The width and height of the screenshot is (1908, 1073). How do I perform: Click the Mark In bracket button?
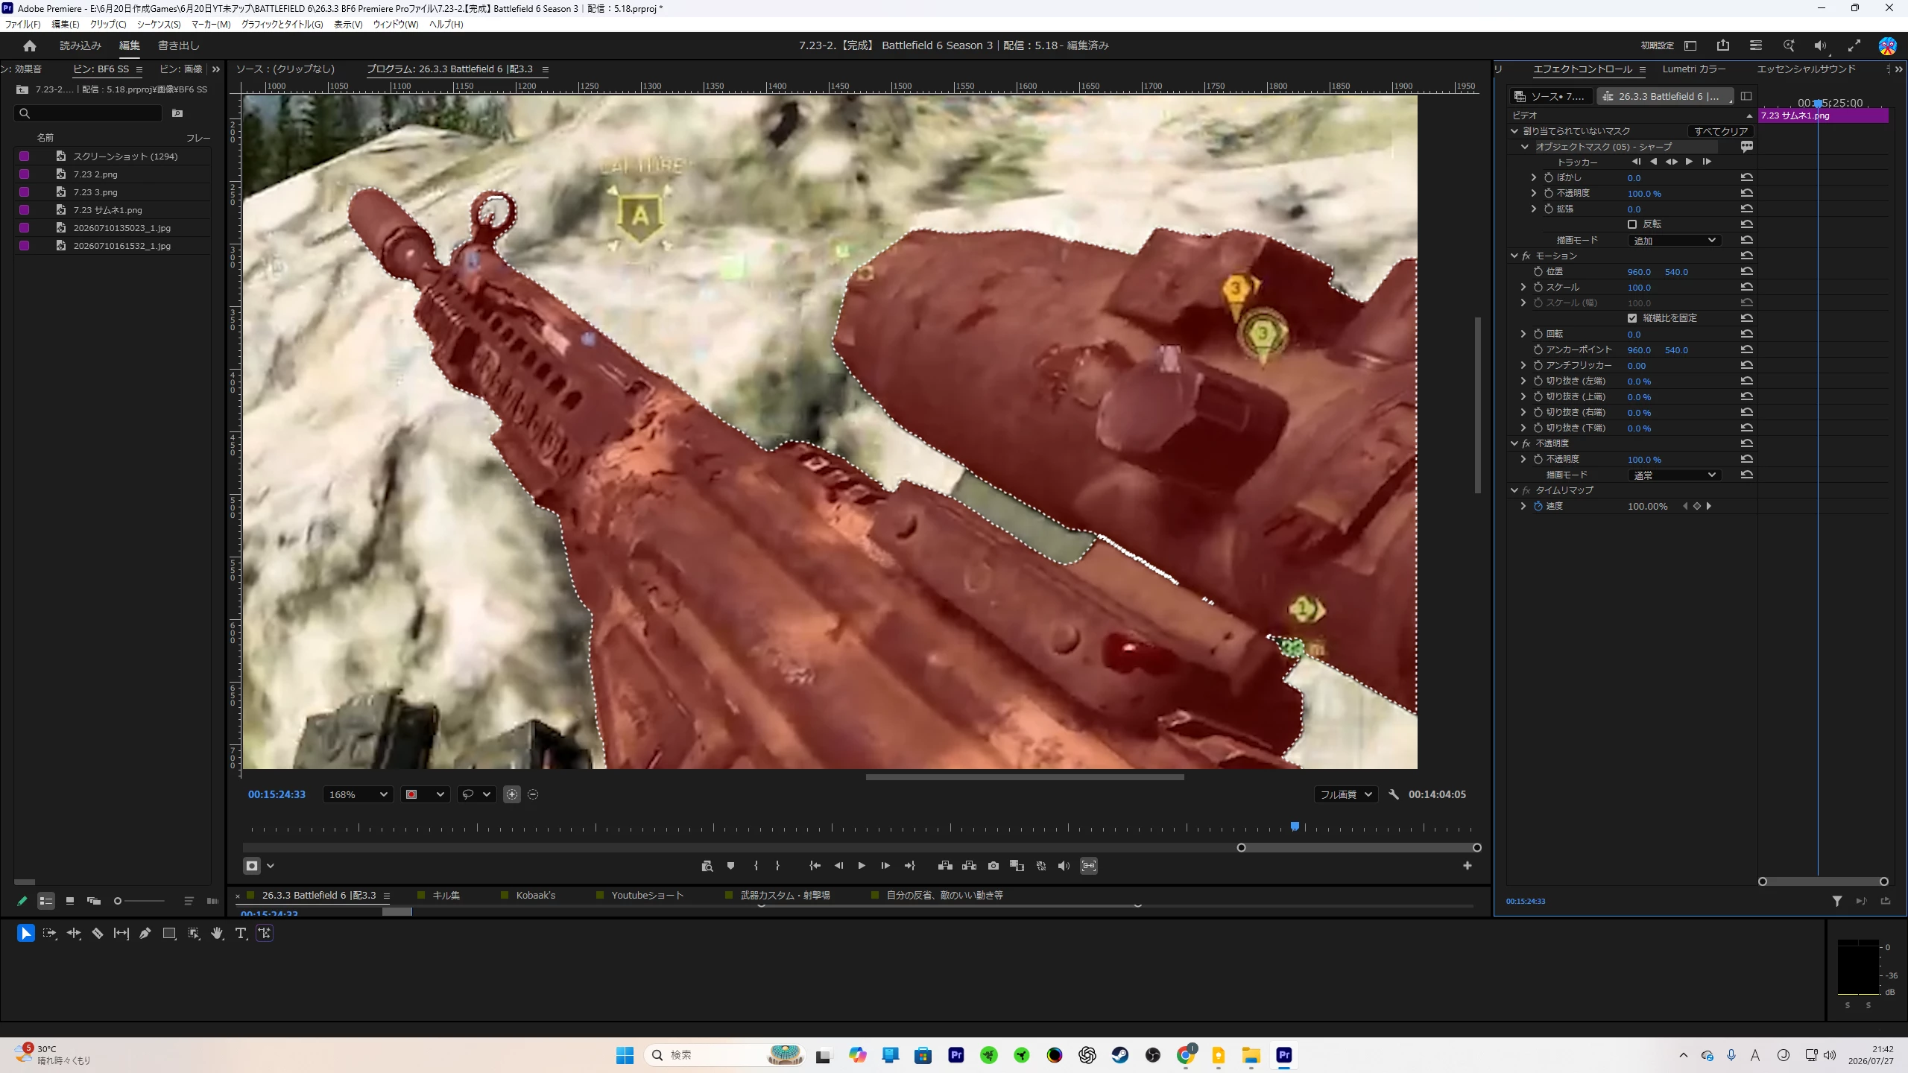pyautogui.click(x=756, y=866)
